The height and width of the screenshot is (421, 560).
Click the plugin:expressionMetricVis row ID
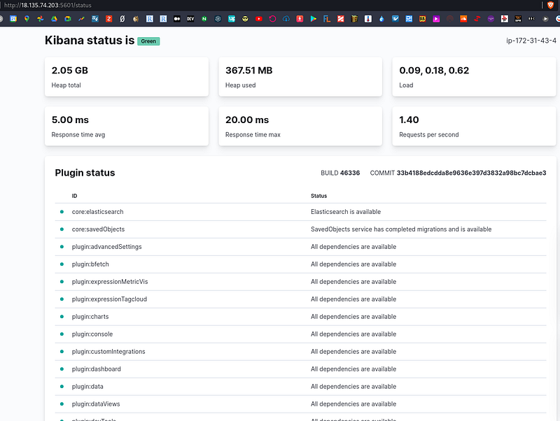(110, 282)
